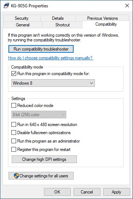Open the Windows 8 compatibility mode dropdown
The image size is (133, 199).
pyautogui.click(x=53, y=83)
